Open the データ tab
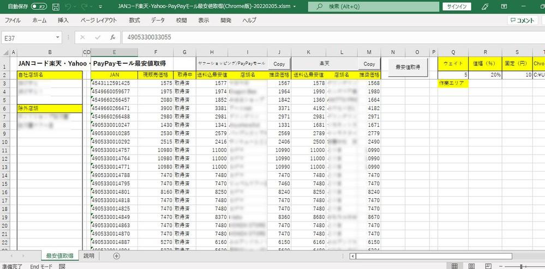This screenshot has width=545, height=269. tap(158, 20)
